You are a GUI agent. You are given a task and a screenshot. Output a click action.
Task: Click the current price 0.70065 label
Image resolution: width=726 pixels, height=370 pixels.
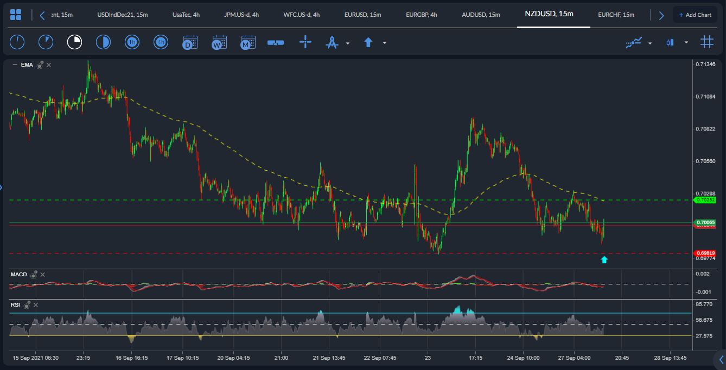pos(705,222)
